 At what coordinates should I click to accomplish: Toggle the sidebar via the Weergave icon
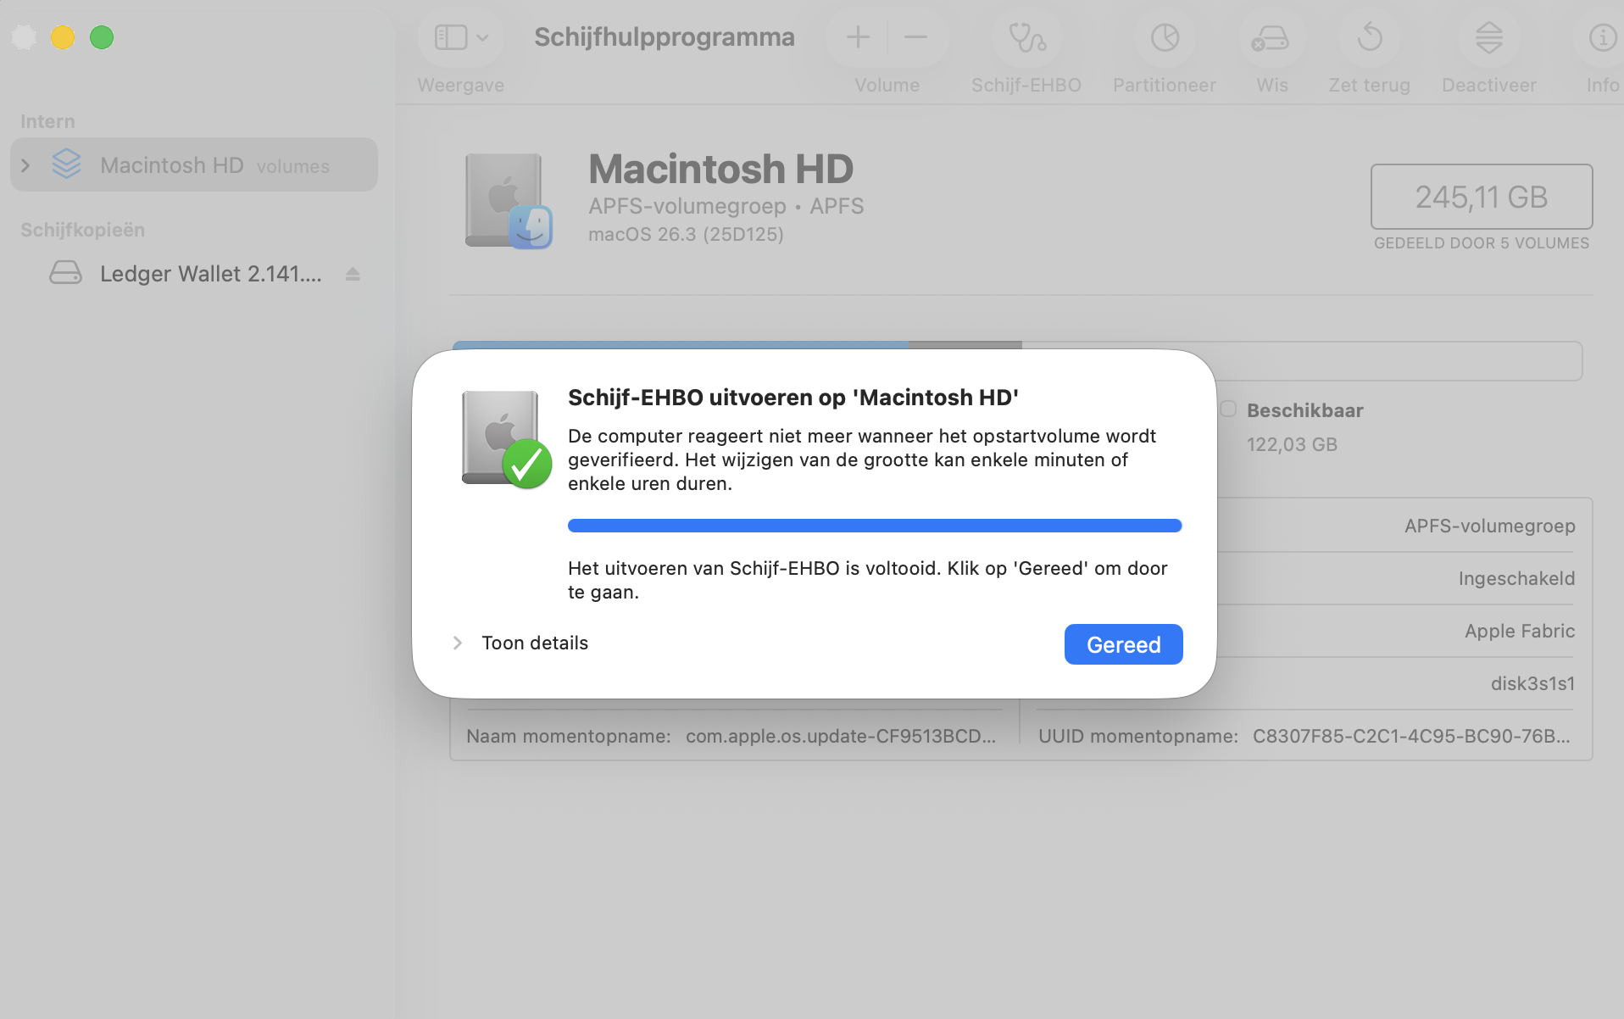[x=450, y=37]
